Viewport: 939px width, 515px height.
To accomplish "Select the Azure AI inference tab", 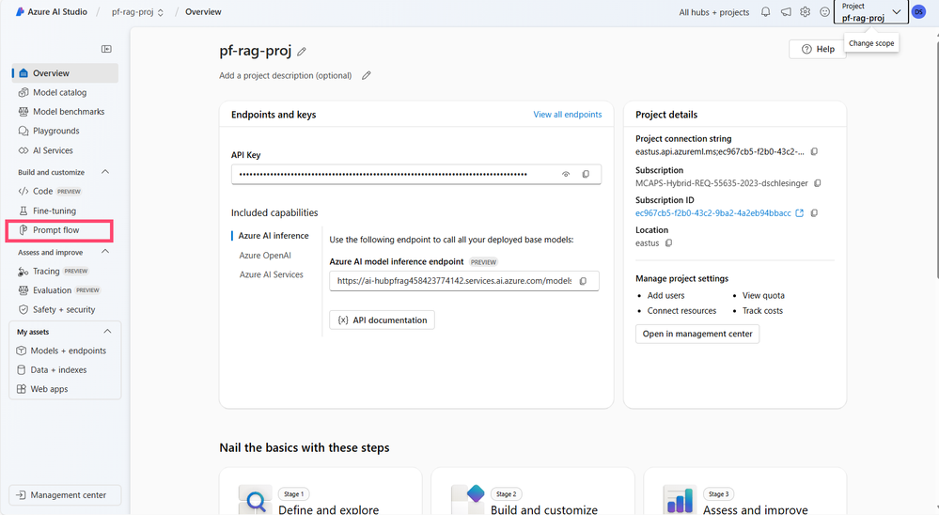I will pos(274,236).
